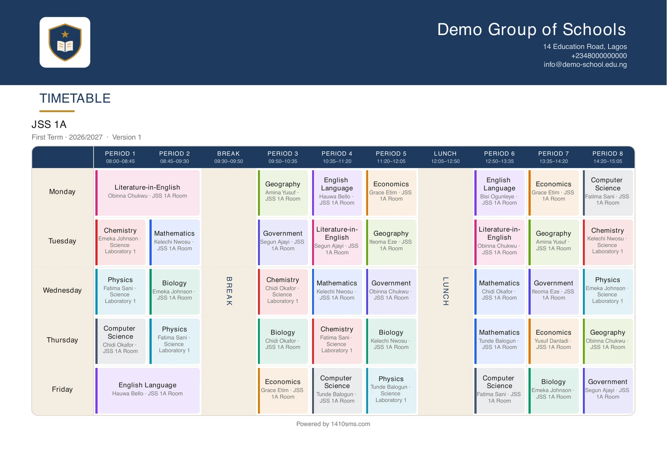Click the BREAK header with 09:30–09:50

229,157
